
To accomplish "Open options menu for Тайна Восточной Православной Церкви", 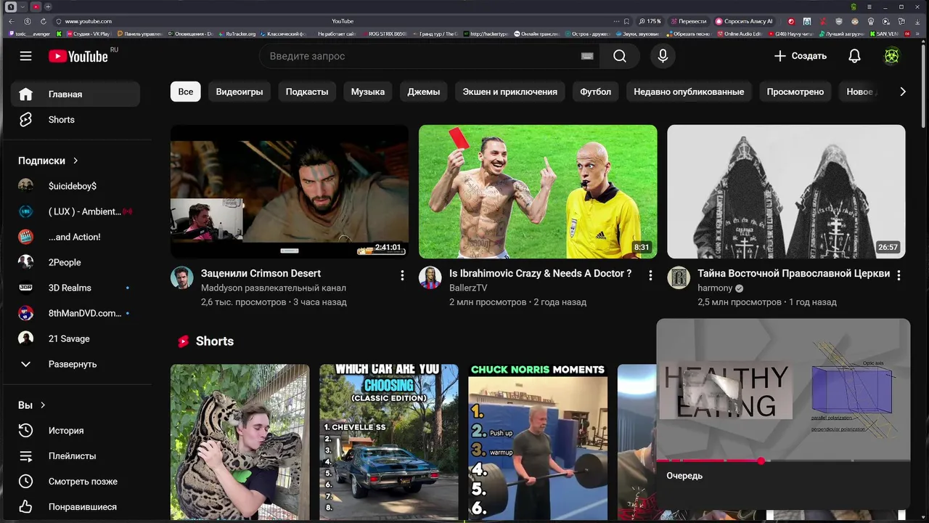I will point(899,275).
